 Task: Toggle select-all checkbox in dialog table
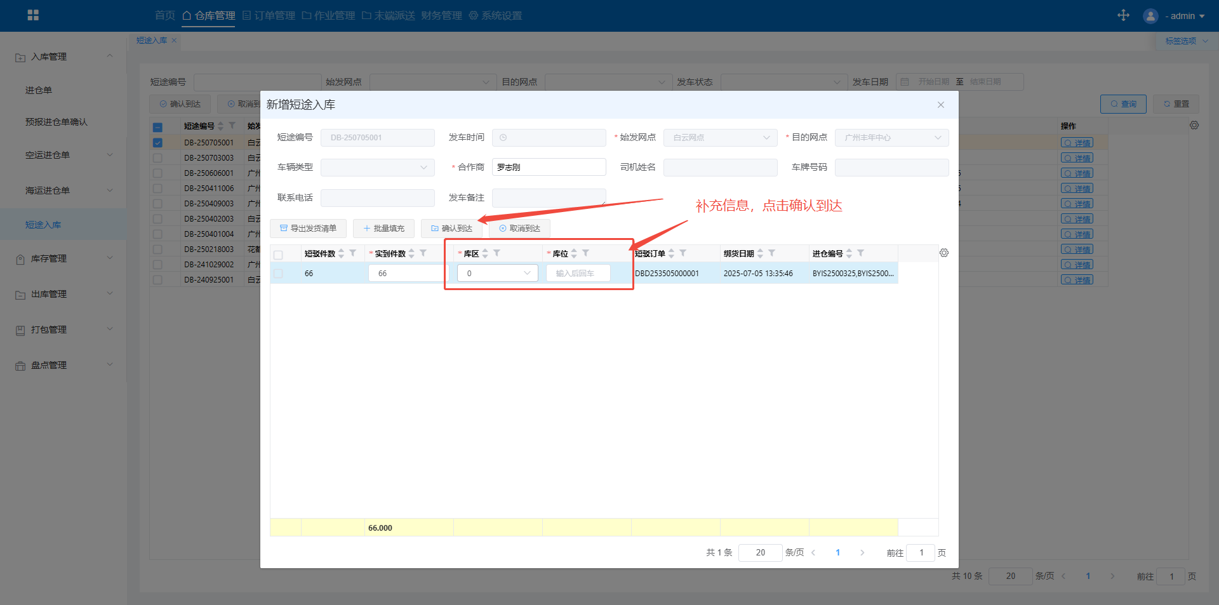278,255
